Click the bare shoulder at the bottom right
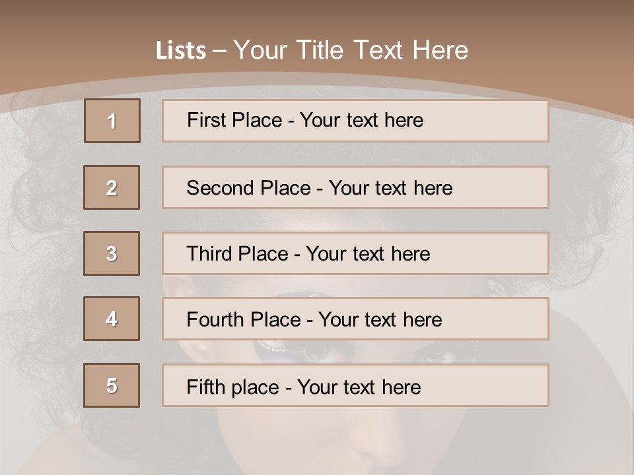Viewport: 634px width, 475px height. (x=581, y=409)
